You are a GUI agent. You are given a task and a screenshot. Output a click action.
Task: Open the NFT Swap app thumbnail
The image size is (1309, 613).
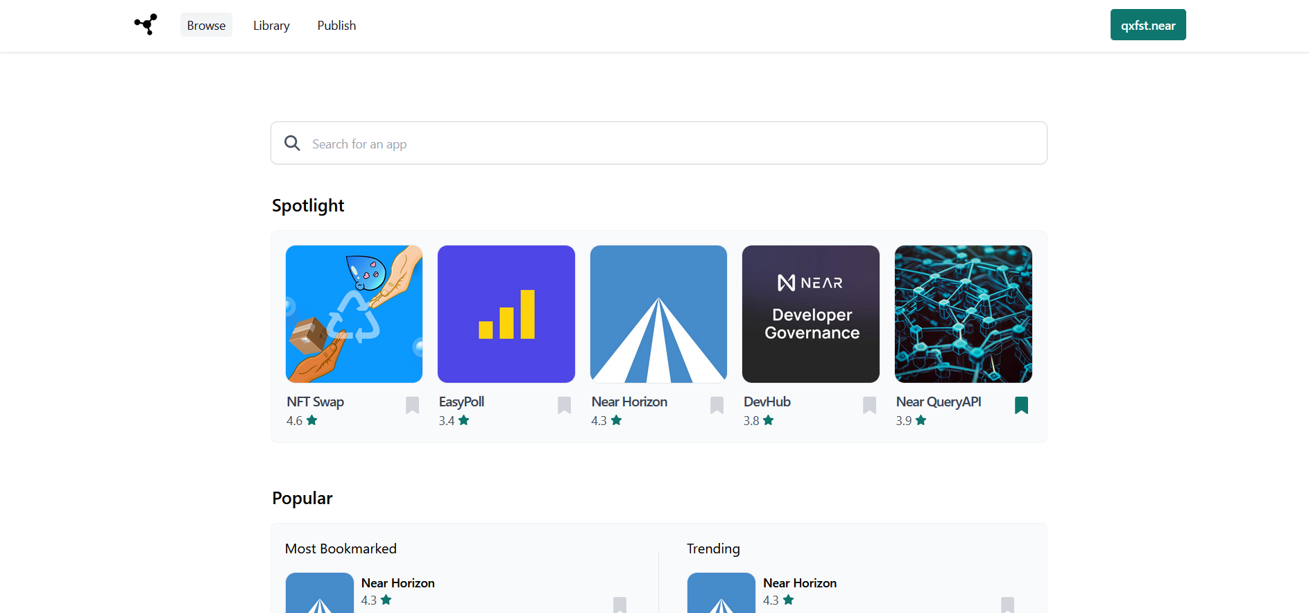[354, 314]
